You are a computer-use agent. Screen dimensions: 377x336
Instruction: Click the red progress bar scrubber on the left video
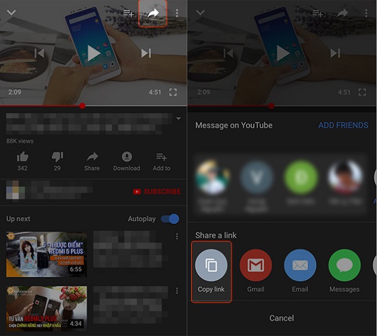[82, 106]
